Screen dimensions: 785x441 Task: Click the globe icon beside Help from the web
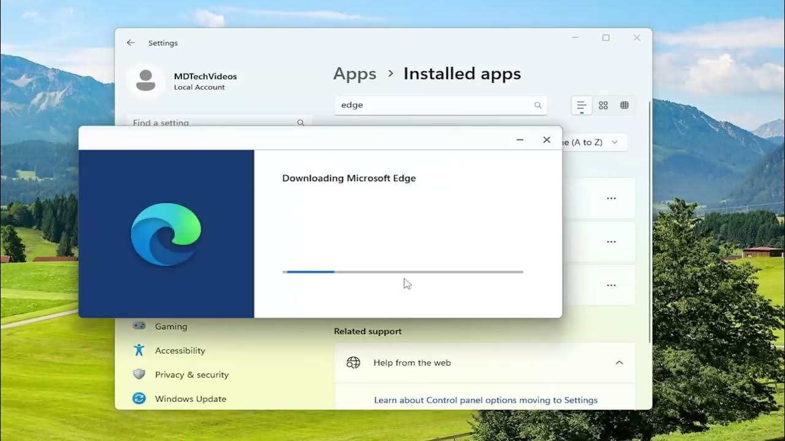point(353,363)
